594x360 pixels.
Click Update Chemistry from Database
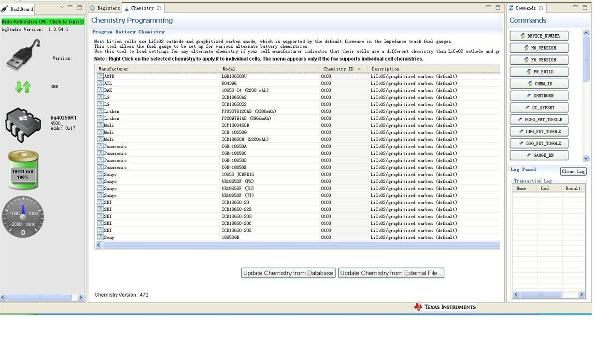pyautogui.click(x=288, y=273)
